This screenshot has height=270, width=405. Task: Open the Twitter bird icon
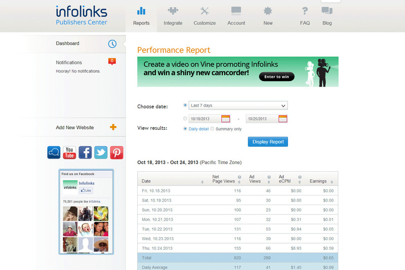coord(101,152)
